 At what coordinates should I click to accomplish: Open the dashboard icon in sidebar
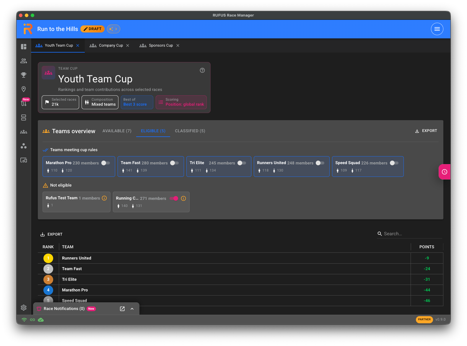(24, 47)
